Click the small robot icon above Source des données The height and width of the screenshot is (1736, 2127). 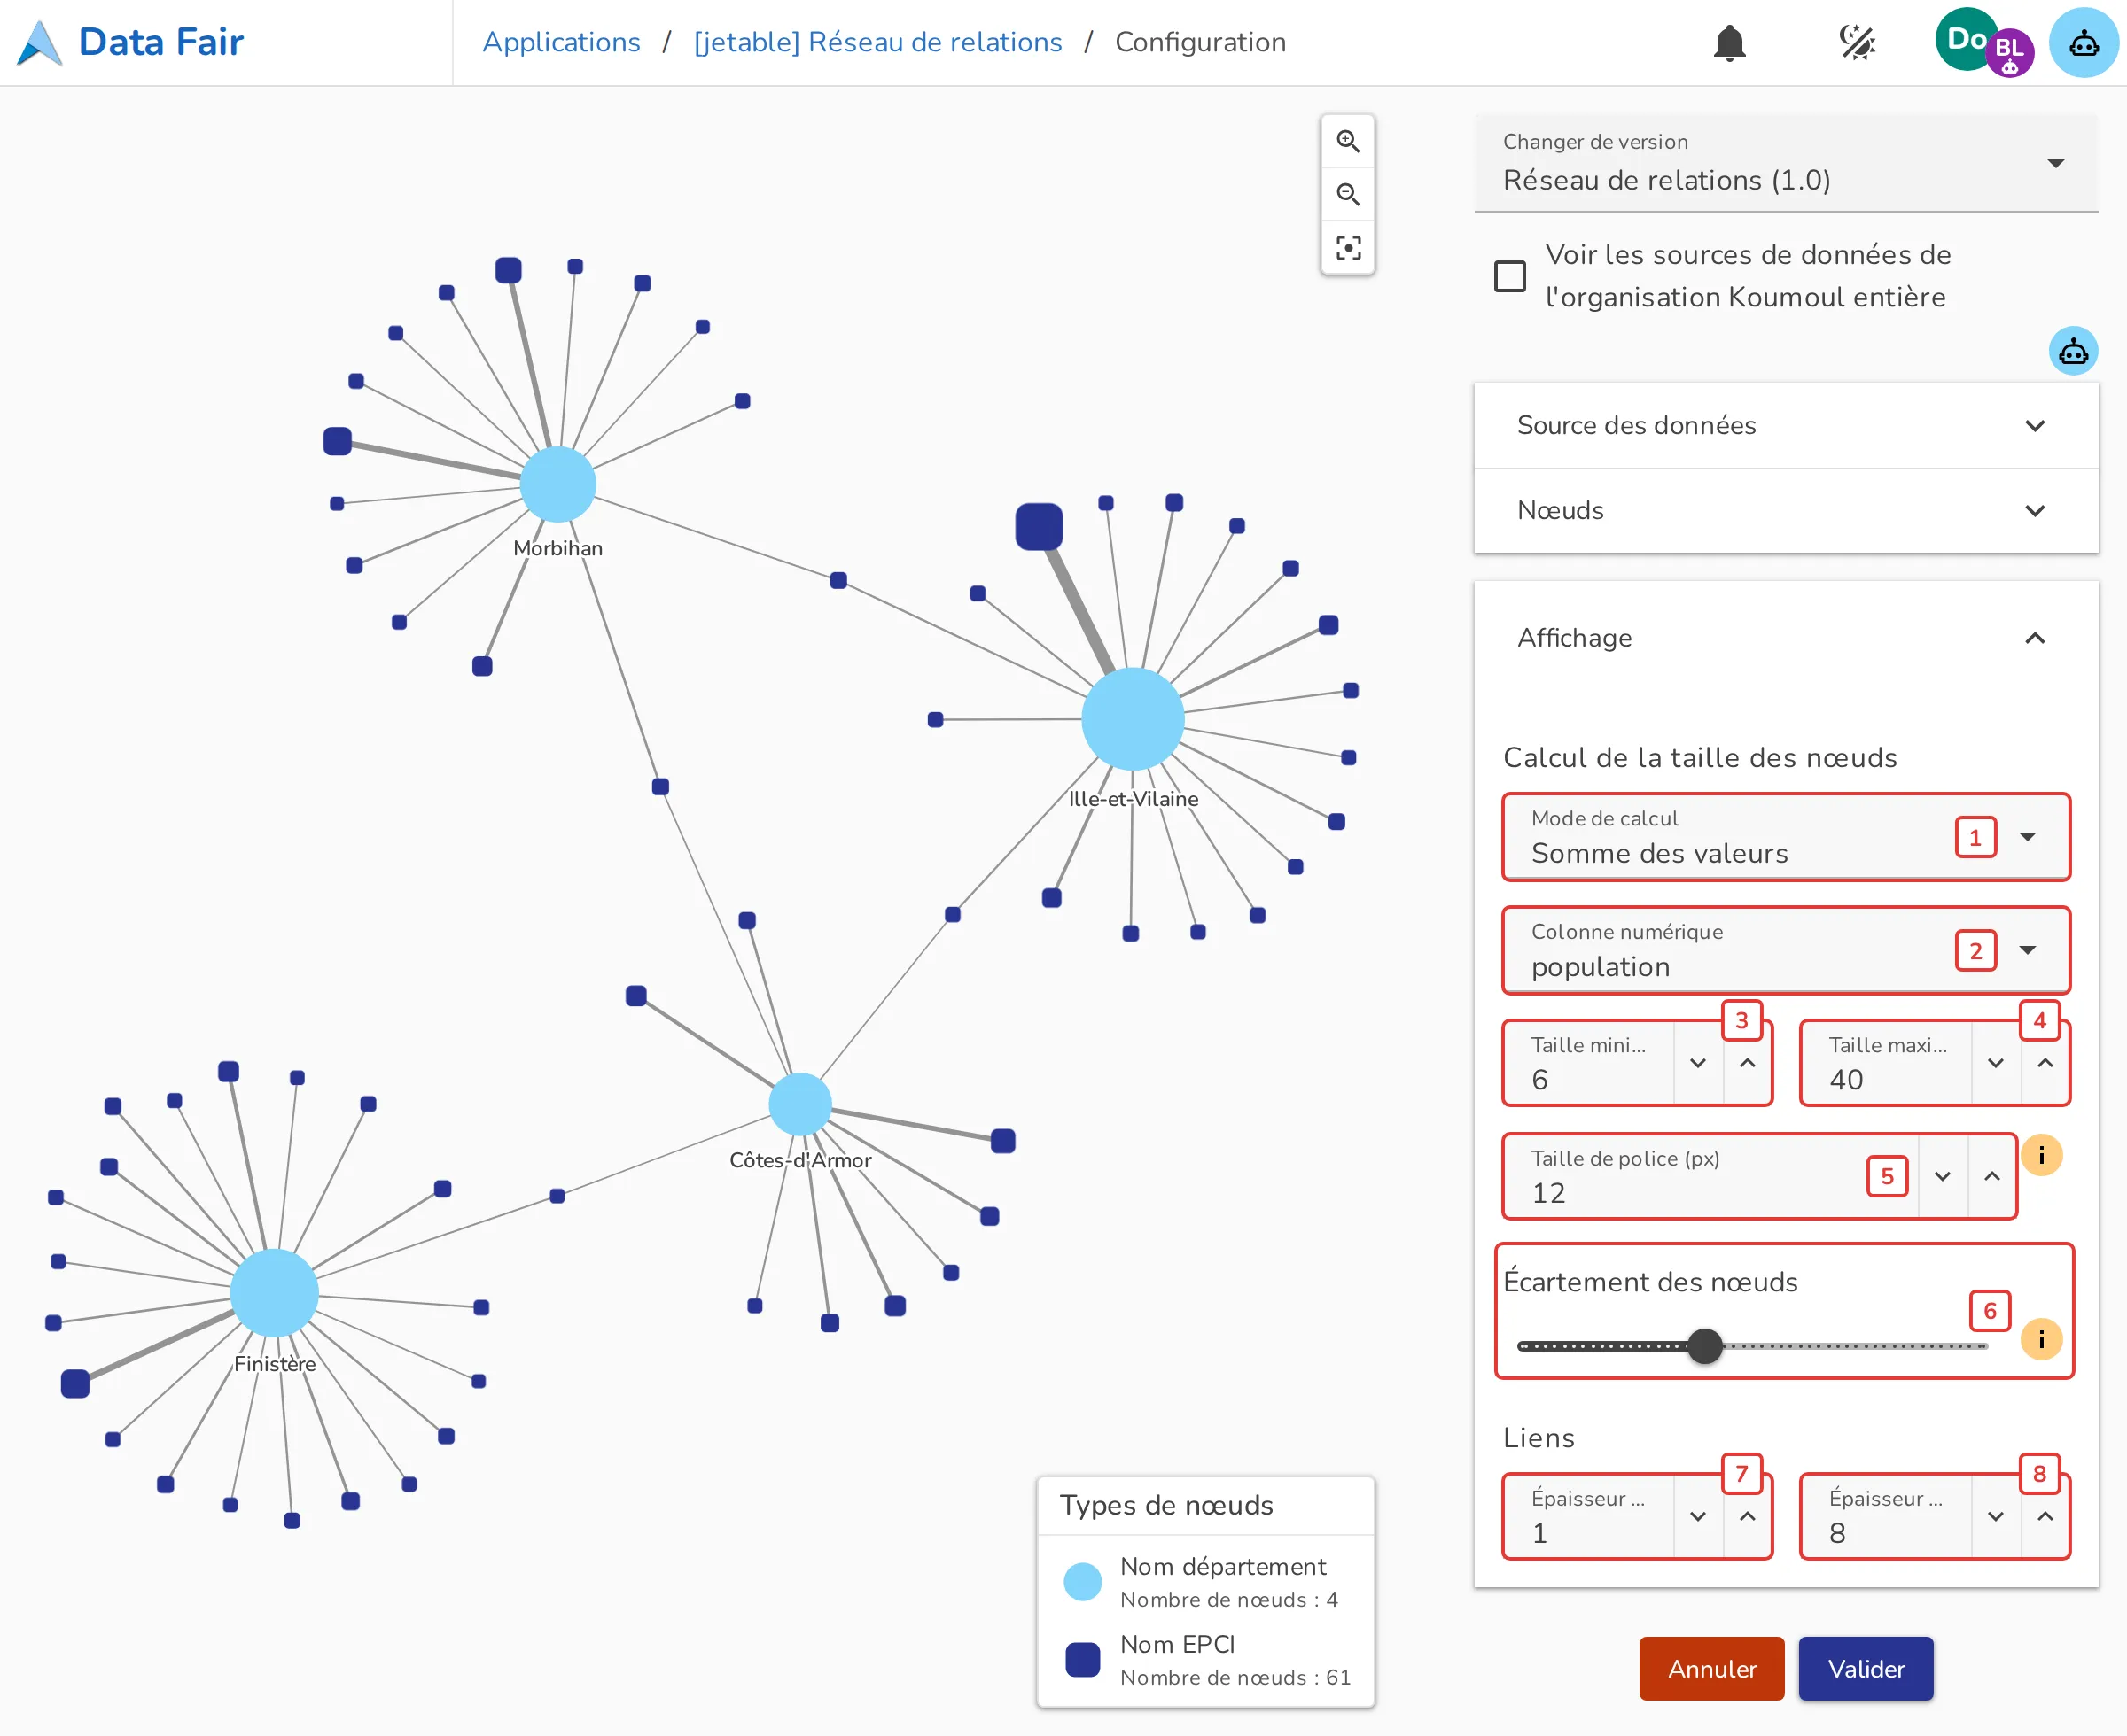click(x=2073, y=351)
